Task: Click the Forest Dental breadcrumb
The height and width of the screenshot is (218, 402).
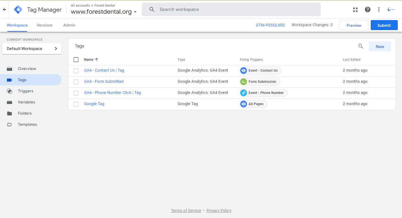Action: pyautogui.click(x=105, y=5)
